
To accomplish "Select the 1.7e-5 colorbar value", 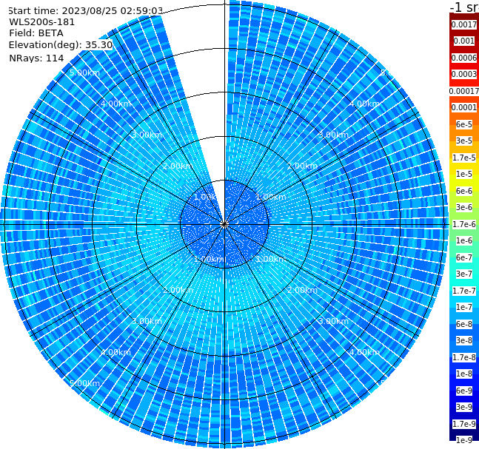I will 464,158.
